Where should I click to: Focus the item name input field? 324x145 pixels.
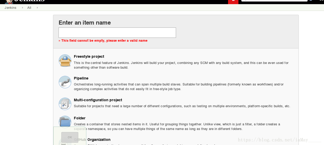coord(117,33)
